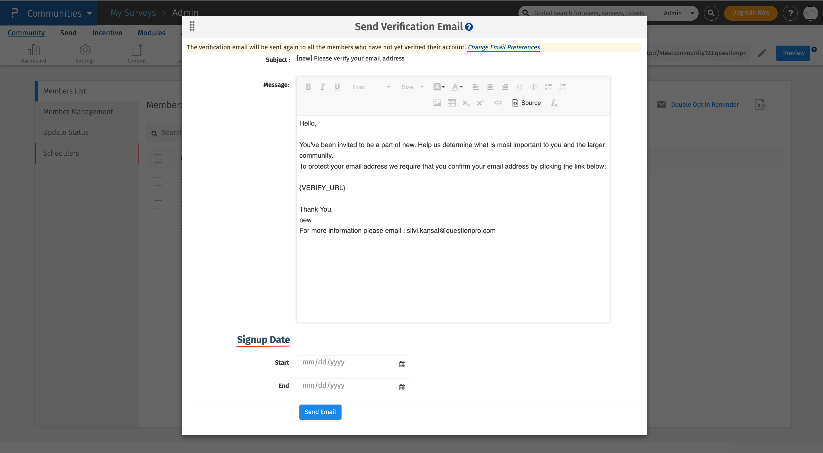
Task: Open the Start date calendar picker
Action: (x=402, y=364)
